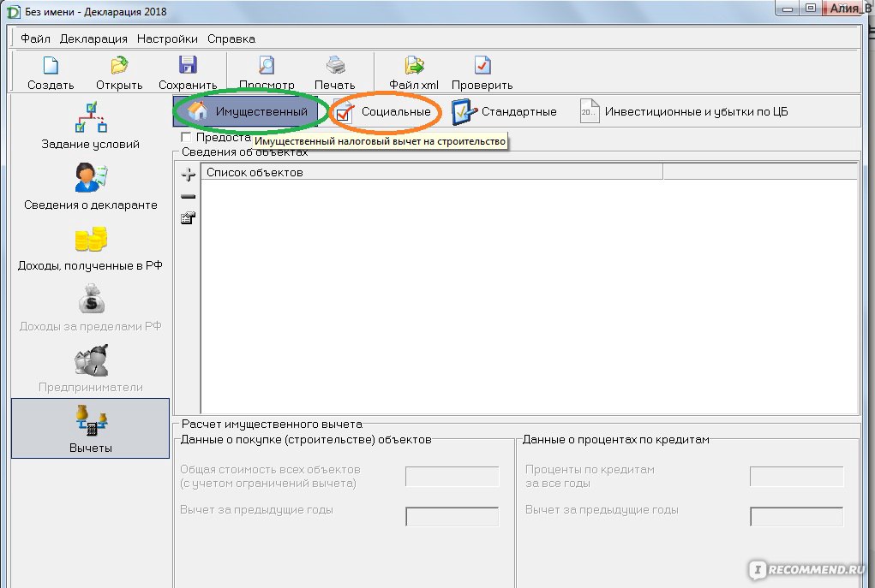
Task: Open the Справка menu
Action: click(231, 39)
